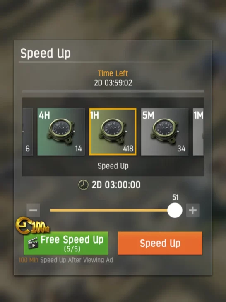Tap the green Free Speed Up button

[x=66, y=243]
